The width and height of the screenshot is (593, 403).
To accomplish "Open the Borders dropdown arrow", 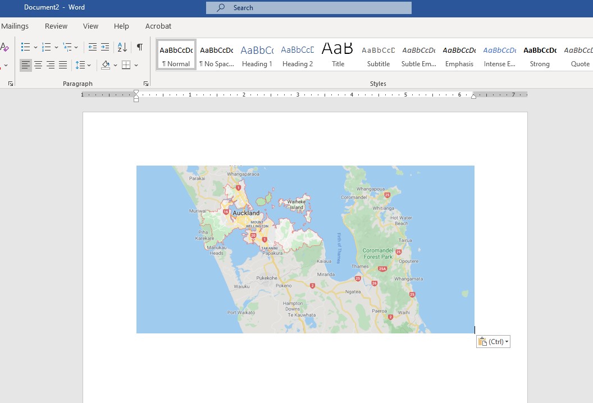I will (136, 66).
